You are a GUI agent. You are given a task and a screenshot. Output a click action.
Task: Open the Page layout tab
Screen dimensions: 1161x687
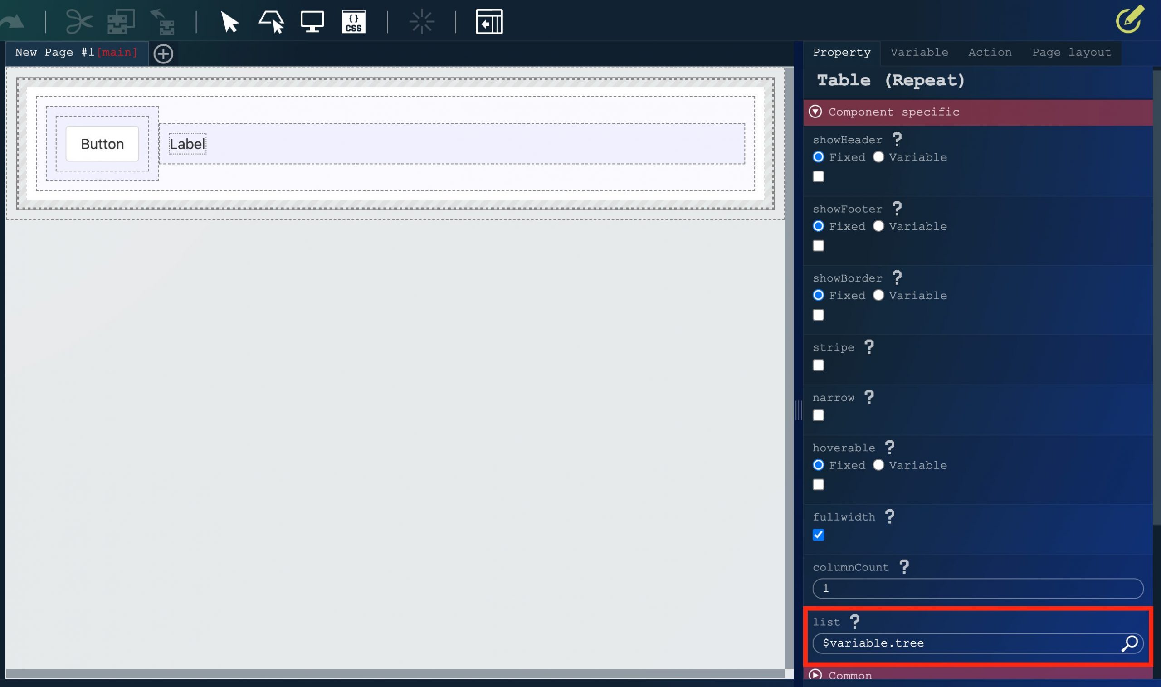click(x=1071, y=52)
